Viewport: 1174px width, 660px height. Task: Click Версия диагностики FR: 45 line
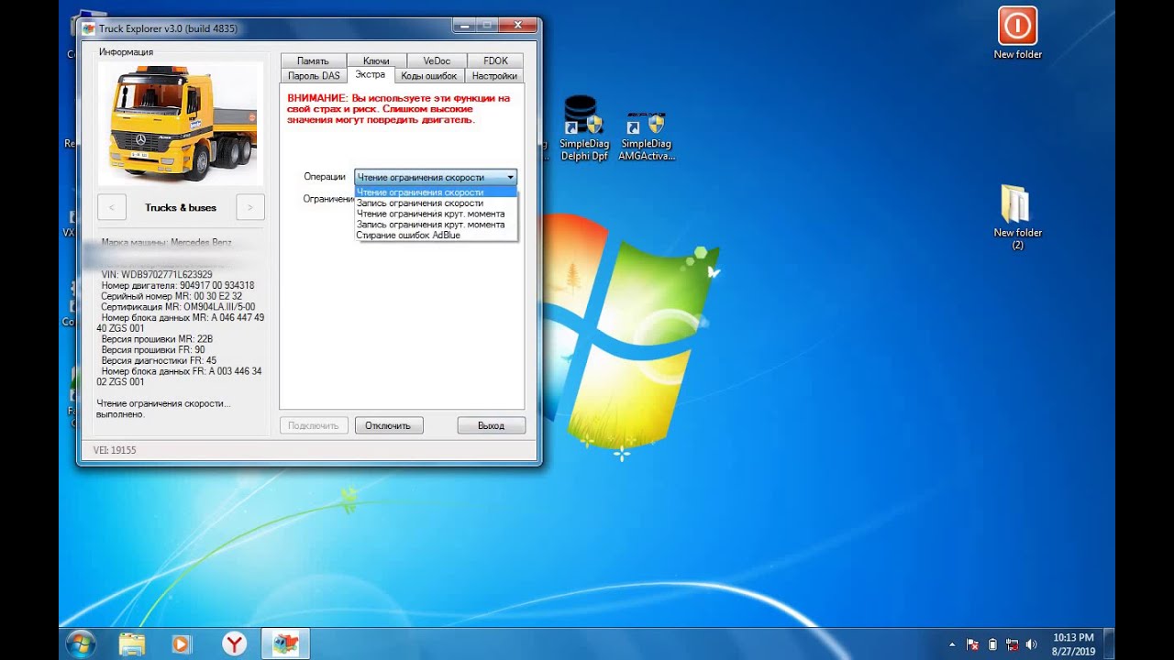point(159,361)
